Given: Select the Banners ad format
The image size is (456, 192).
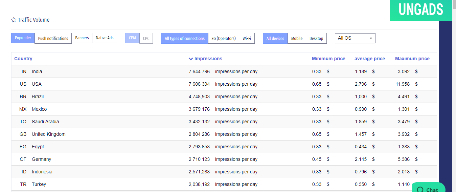Looking at the screenshot, I should pyautogui.click(x=82, y=38).
